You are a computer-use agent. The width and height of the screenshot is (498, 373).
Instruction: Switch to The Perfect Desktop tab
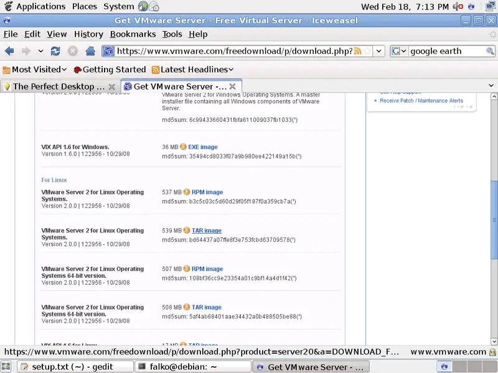(59, 86)
